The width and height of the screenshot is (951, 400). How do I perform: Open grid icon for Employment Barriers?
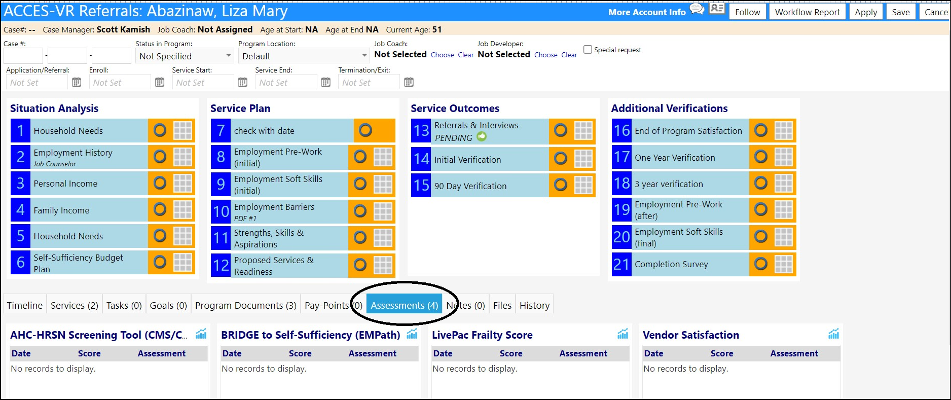tap(383, 211)
